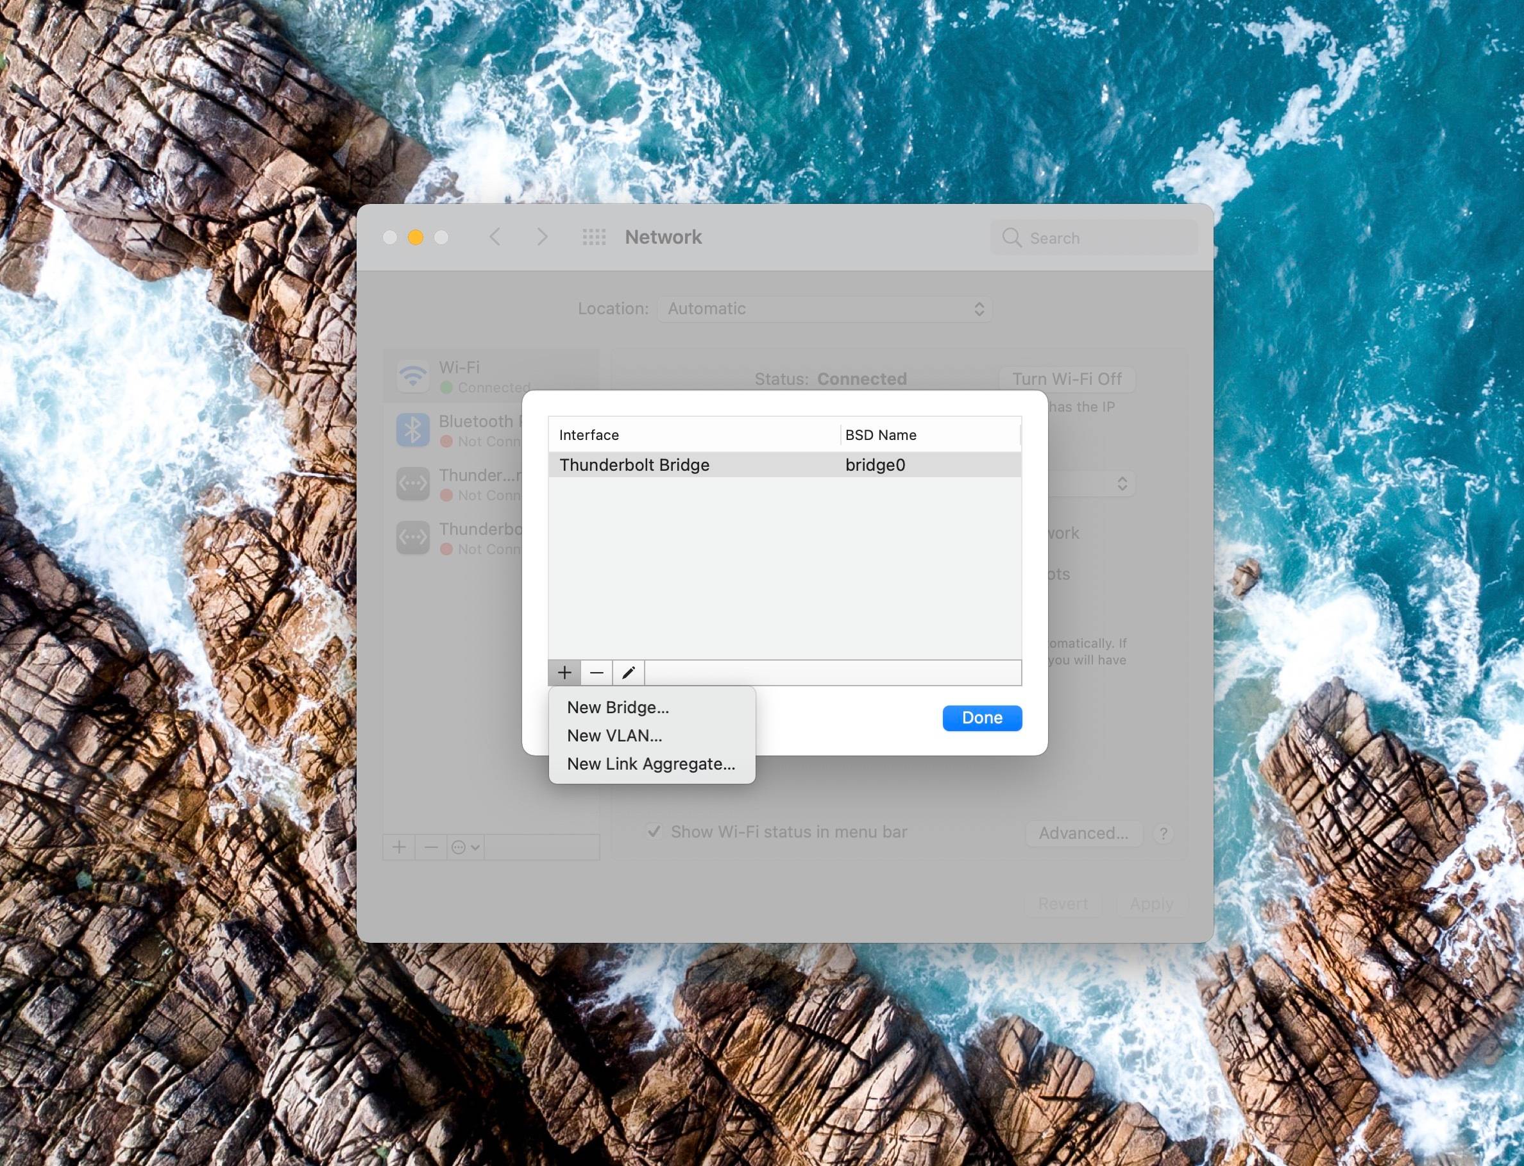This screenshot has width=1524, height=1166.
Task: Sort by the Interface column header
Action: click(x=694, y=435)
